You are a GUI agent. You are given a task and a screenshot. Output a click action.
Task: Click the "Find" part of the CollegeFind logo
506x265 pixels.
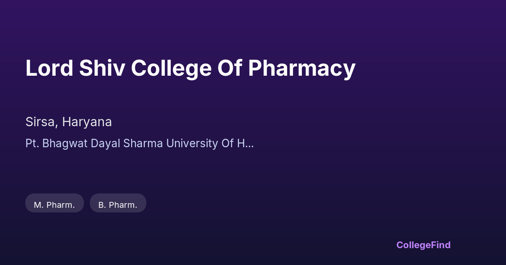point(440,245)
